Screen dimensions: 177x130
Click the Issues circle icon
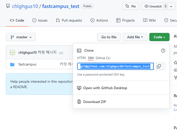34,20
